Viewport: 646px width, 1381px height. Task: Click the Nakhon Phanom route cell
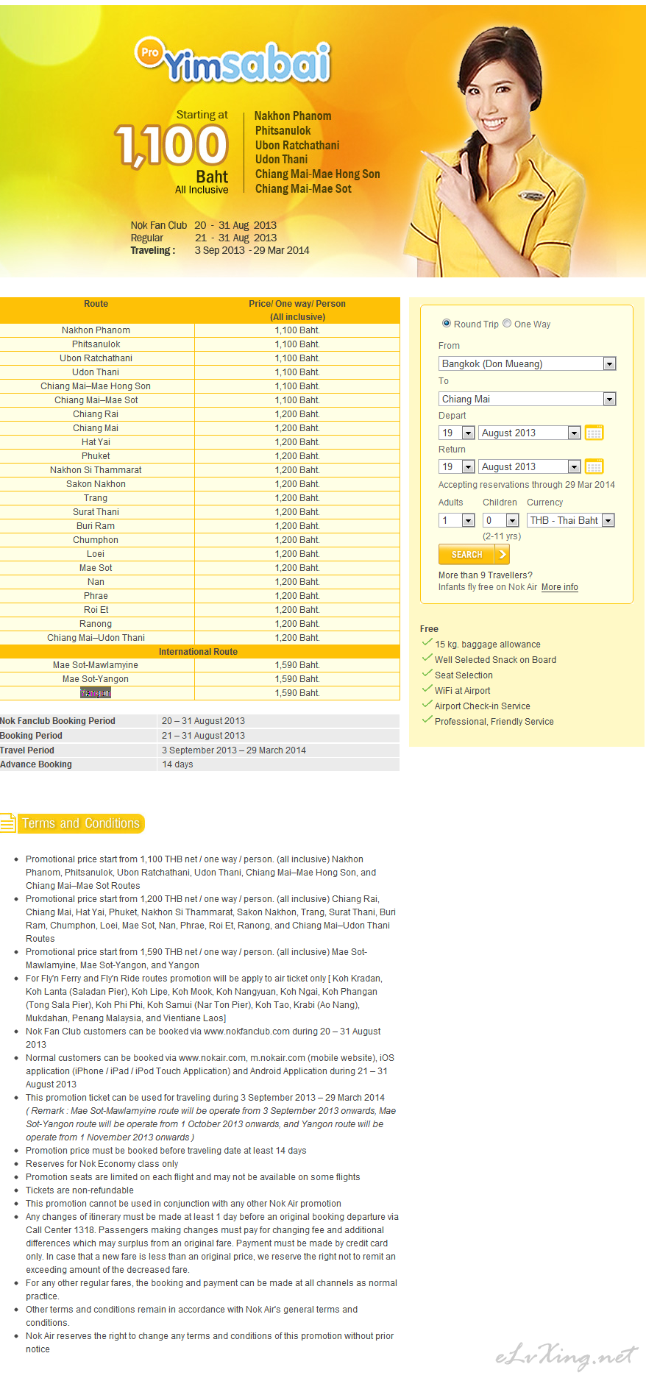tap(96, 330)
